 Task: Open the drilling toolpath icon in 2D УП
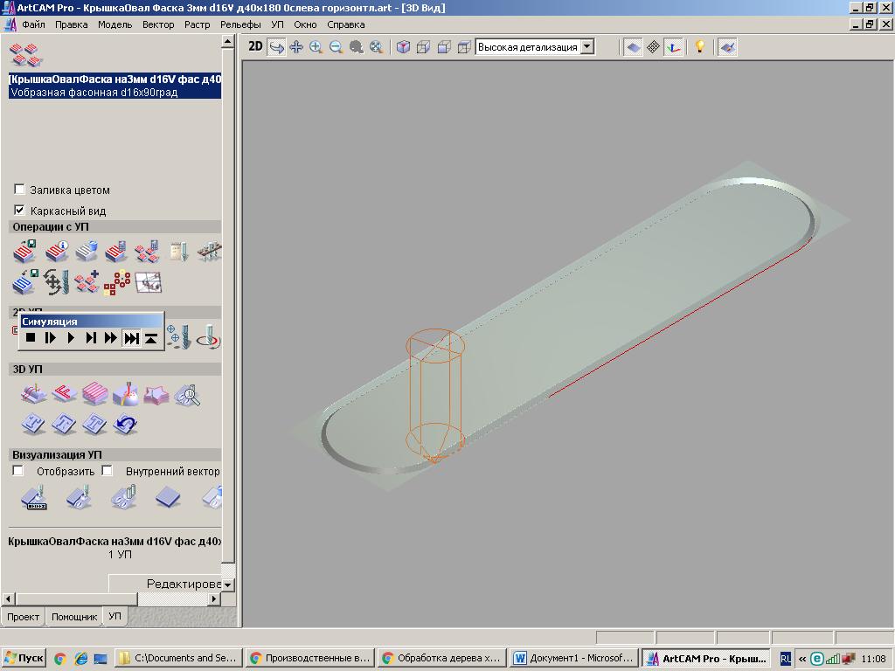[x=178, y=335]
